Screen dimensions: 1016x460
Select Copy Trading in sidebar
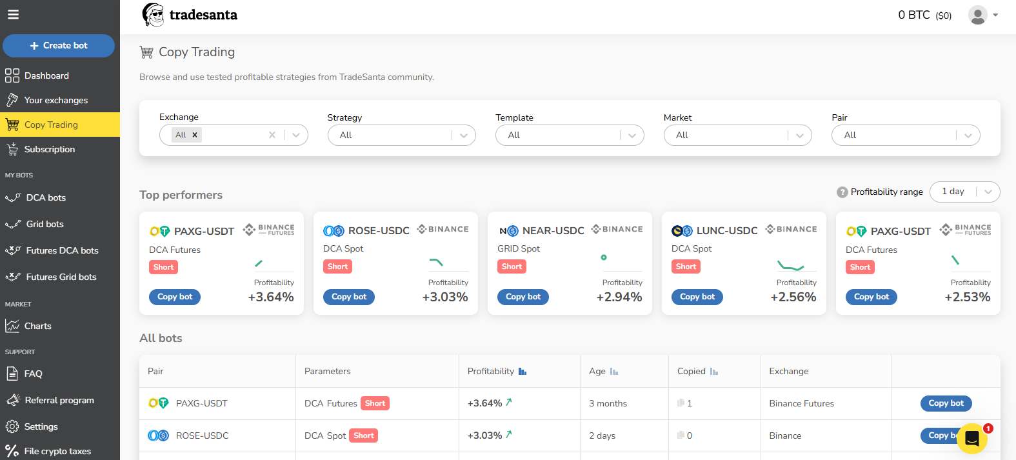pos(60,125)
